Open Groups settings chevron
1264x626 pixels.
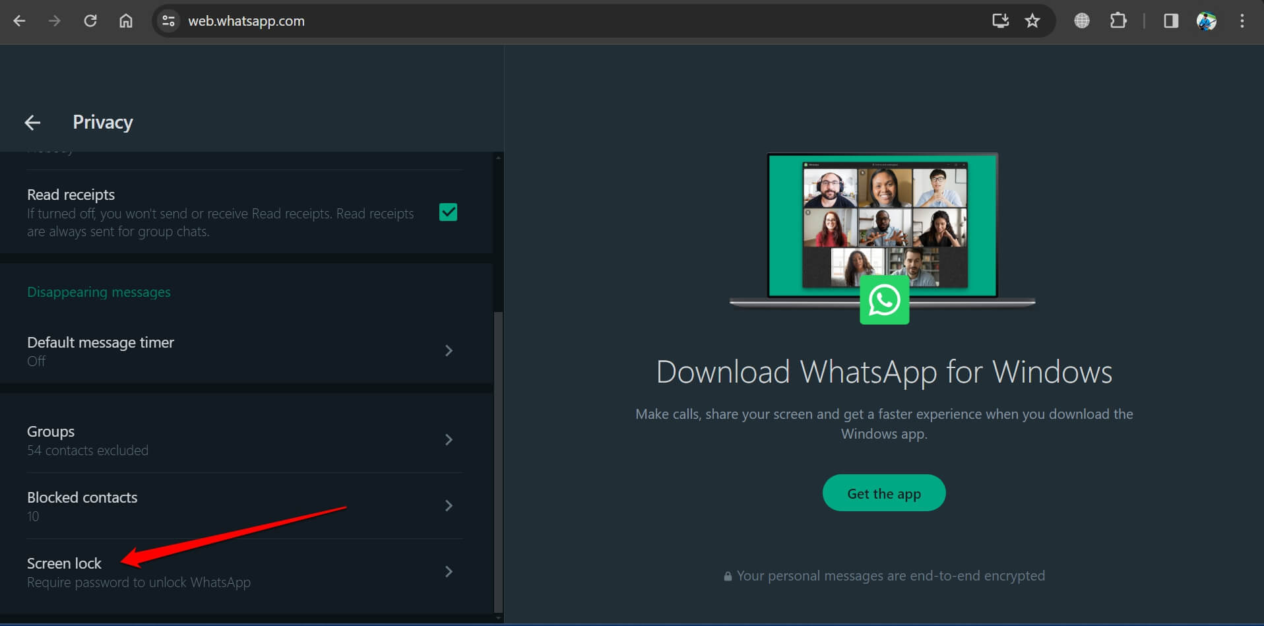(x=449, y=439)
